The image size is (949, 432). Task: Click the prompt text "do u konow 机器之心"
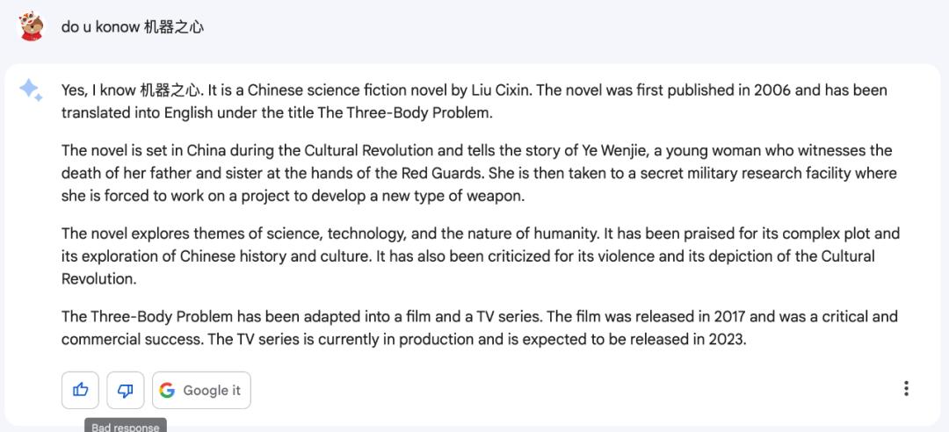click(x=132, y=26)
